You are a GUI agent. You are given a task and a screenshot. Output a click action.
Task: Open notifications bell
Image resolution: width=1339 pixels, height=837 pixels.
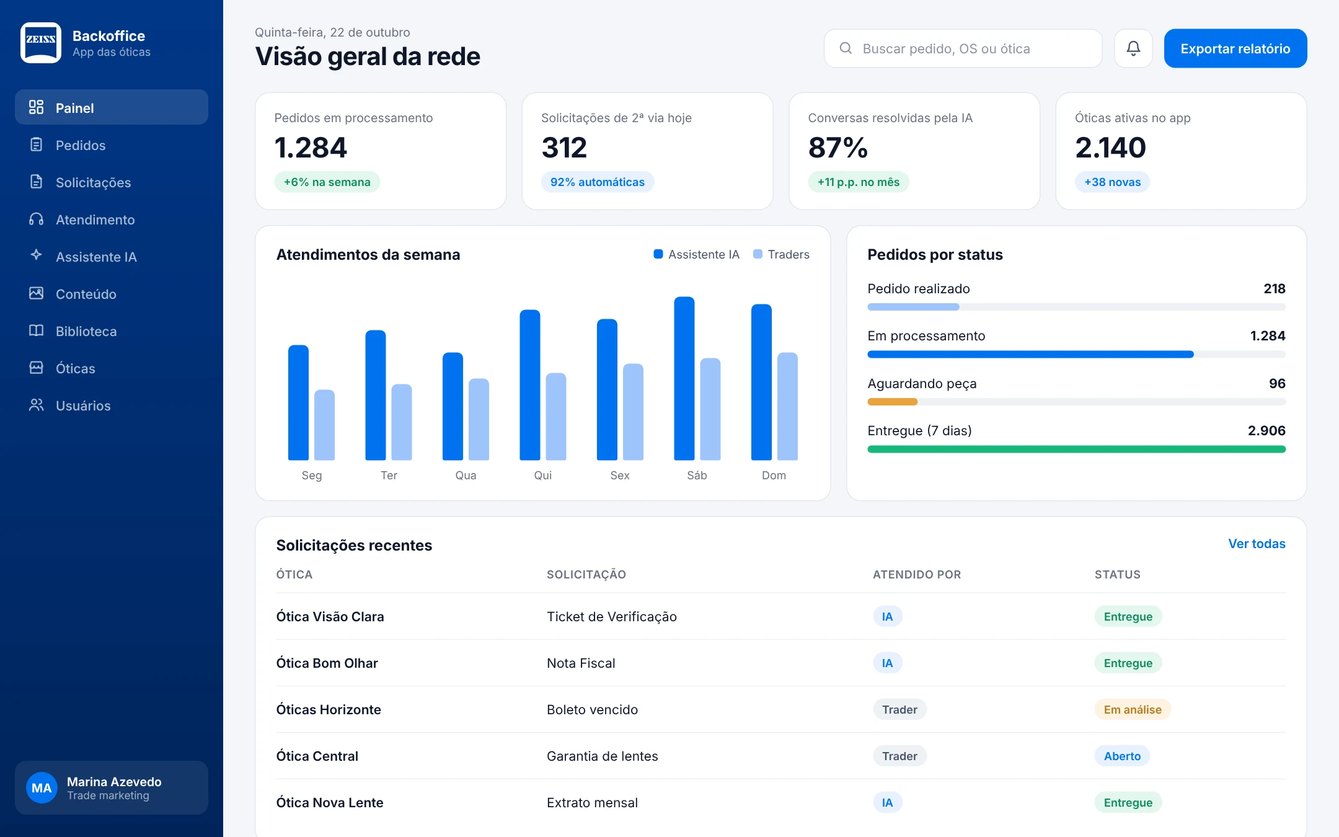1133,48
